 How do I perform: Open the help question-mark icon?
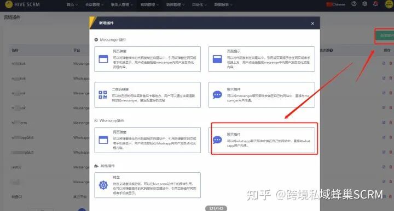pyautogui.click(x=354, y=4)
